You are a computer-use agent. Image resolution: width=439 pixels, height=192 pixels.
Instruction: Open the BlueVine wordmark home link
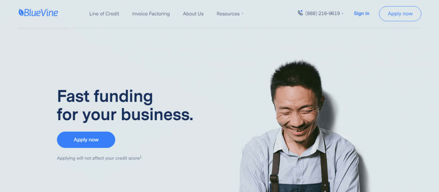pos(41,12)
